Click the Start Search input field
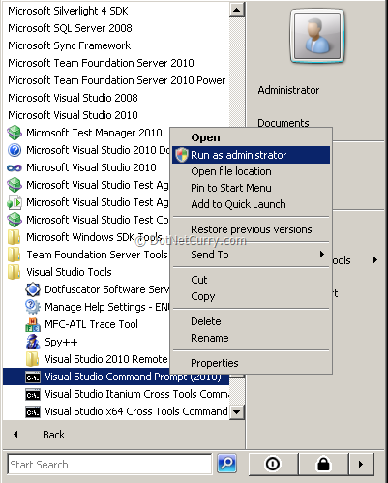 109,465
